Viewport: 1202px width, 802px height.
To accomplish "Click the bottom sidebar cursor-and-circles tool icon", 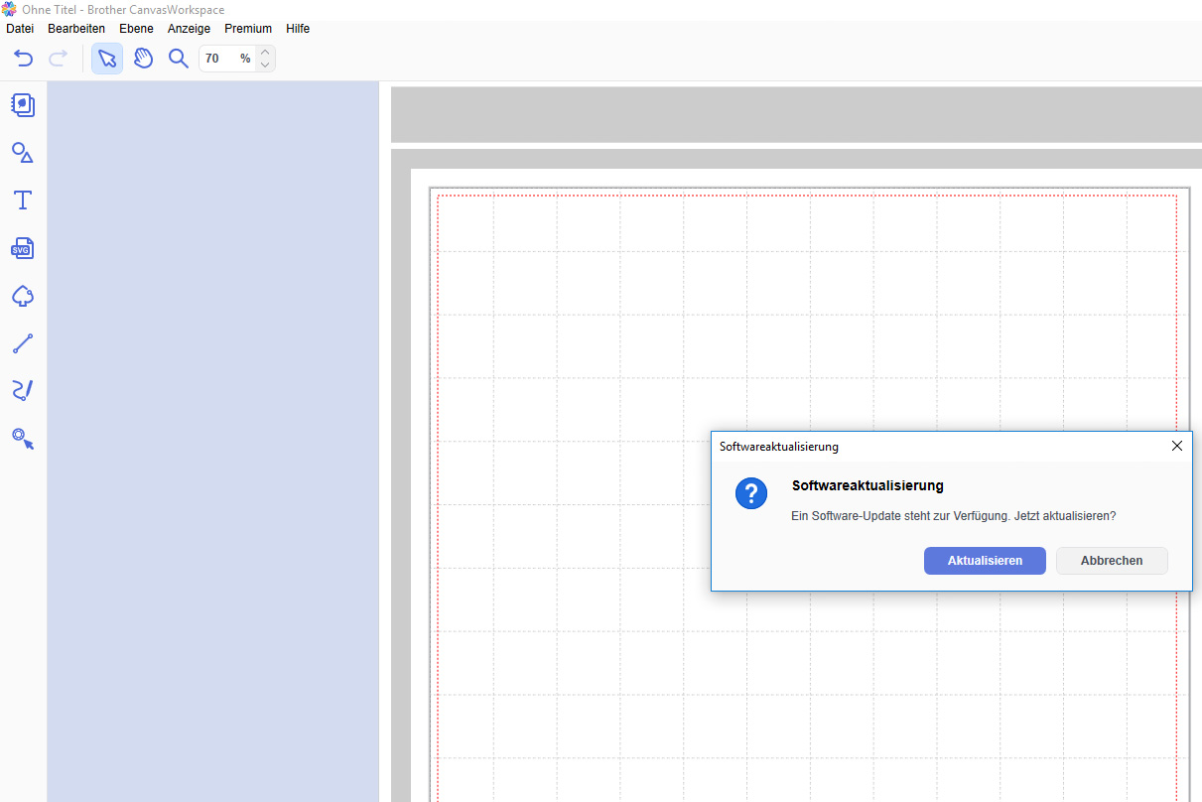I will click(x=23, y=438).
